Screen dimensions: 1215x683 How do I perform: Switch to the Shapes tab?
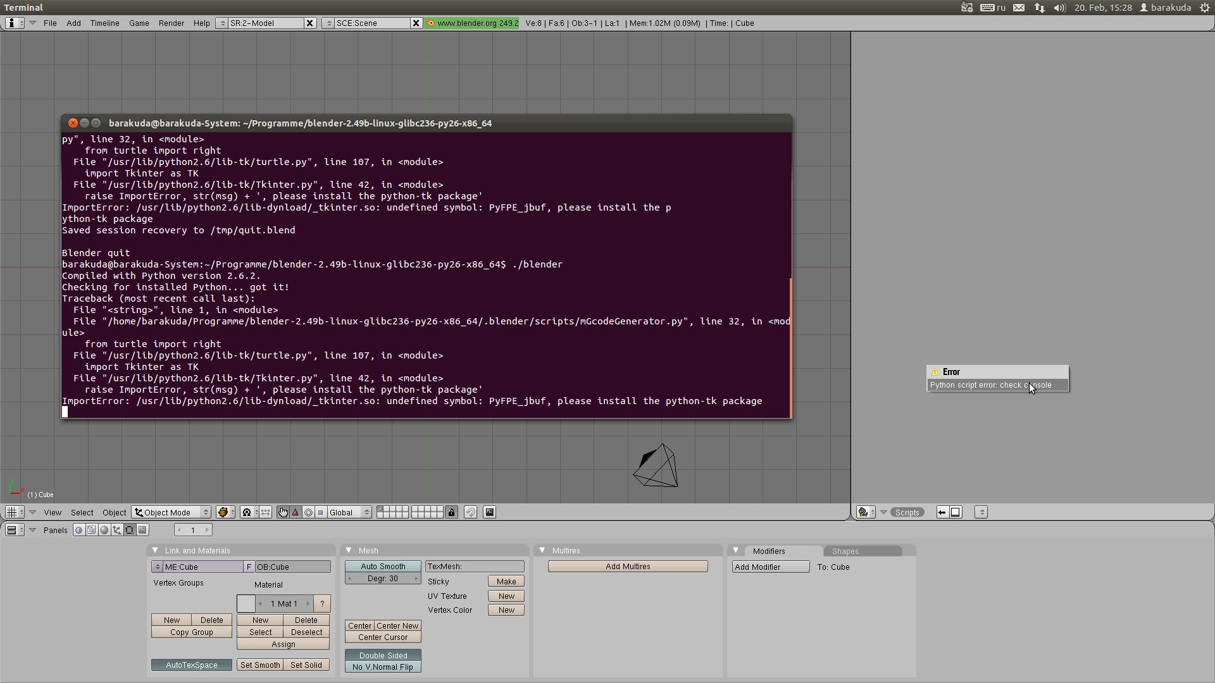coord(845,551)
